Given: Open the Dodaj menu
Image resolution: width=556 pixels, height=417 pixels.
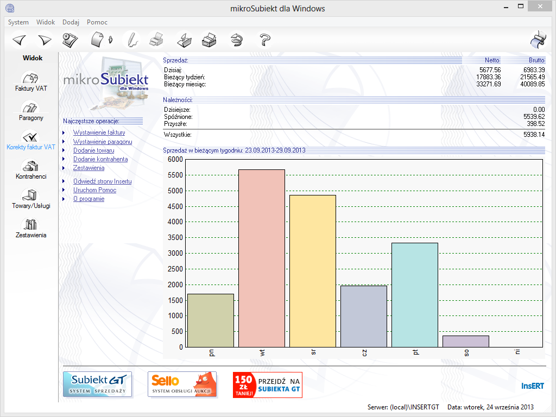Looking at the screenshot, I should point(71,22).
